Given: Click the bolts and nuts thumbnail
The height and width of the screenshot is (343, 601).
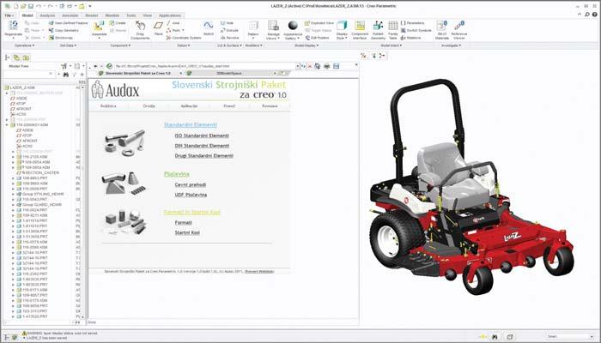Looking at the screenshot, I should pos(124,143).
